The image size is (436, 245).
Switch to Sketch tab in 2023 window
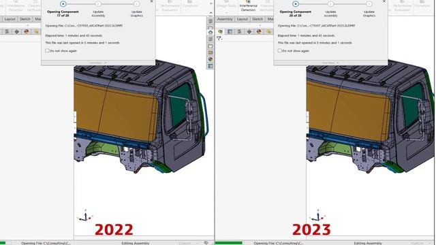pyautogui.click(x=258, y=19)
